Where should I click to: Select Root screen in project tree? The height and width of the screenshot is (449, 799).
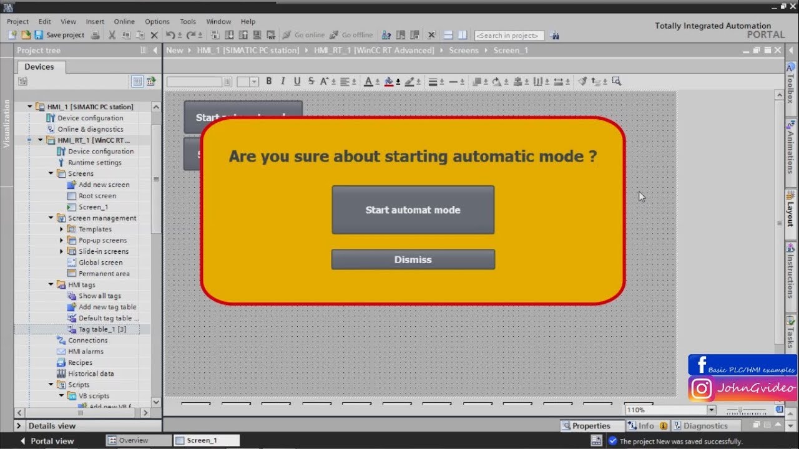coord(97,196)
